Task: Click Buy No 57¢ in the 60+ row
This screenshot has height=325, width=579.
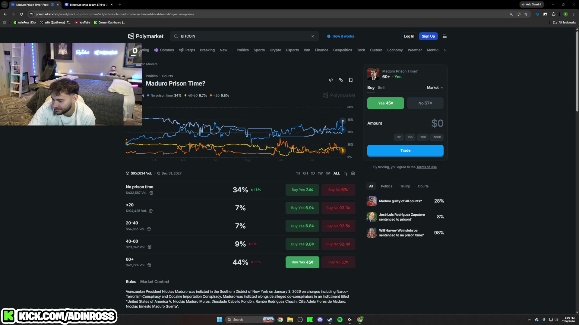Action: pos(338,262)
